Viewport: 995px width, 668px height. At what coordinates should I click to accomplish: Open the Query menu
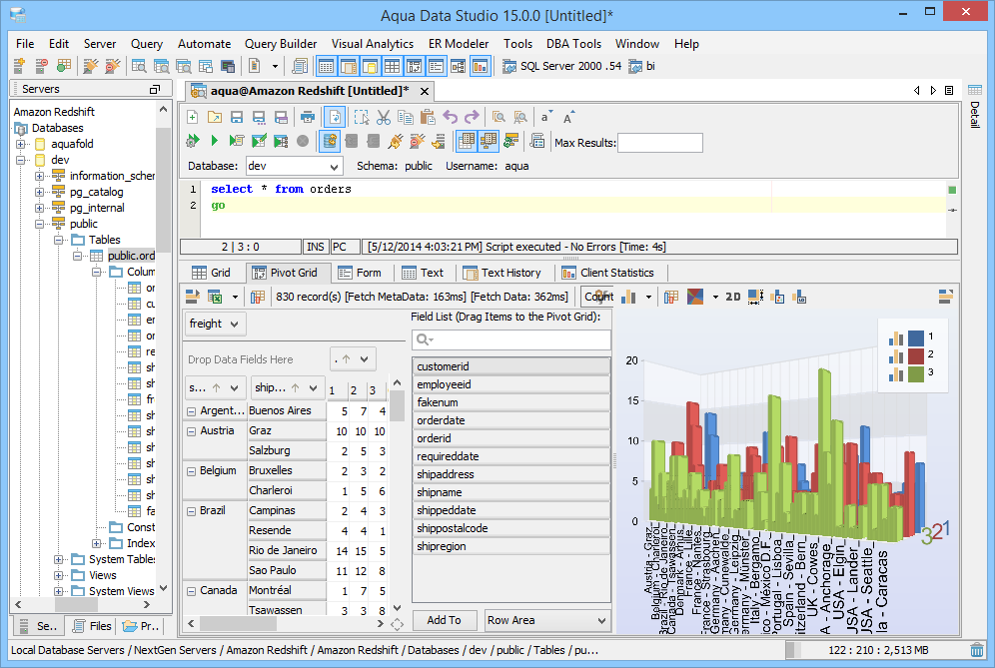147,43
